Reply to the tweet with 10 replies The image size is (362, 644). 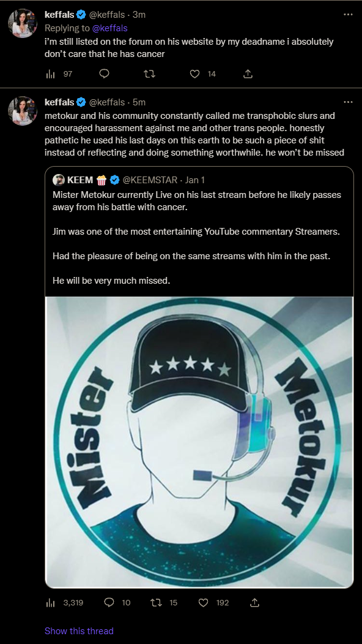pyautogui.click(x=117, y=602)
